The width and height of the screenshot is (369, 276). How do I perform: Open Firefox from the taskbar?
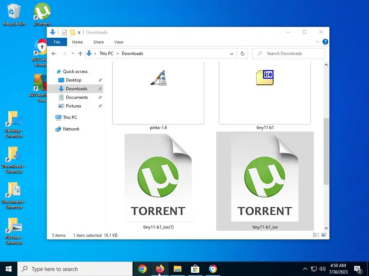(160, 269)
